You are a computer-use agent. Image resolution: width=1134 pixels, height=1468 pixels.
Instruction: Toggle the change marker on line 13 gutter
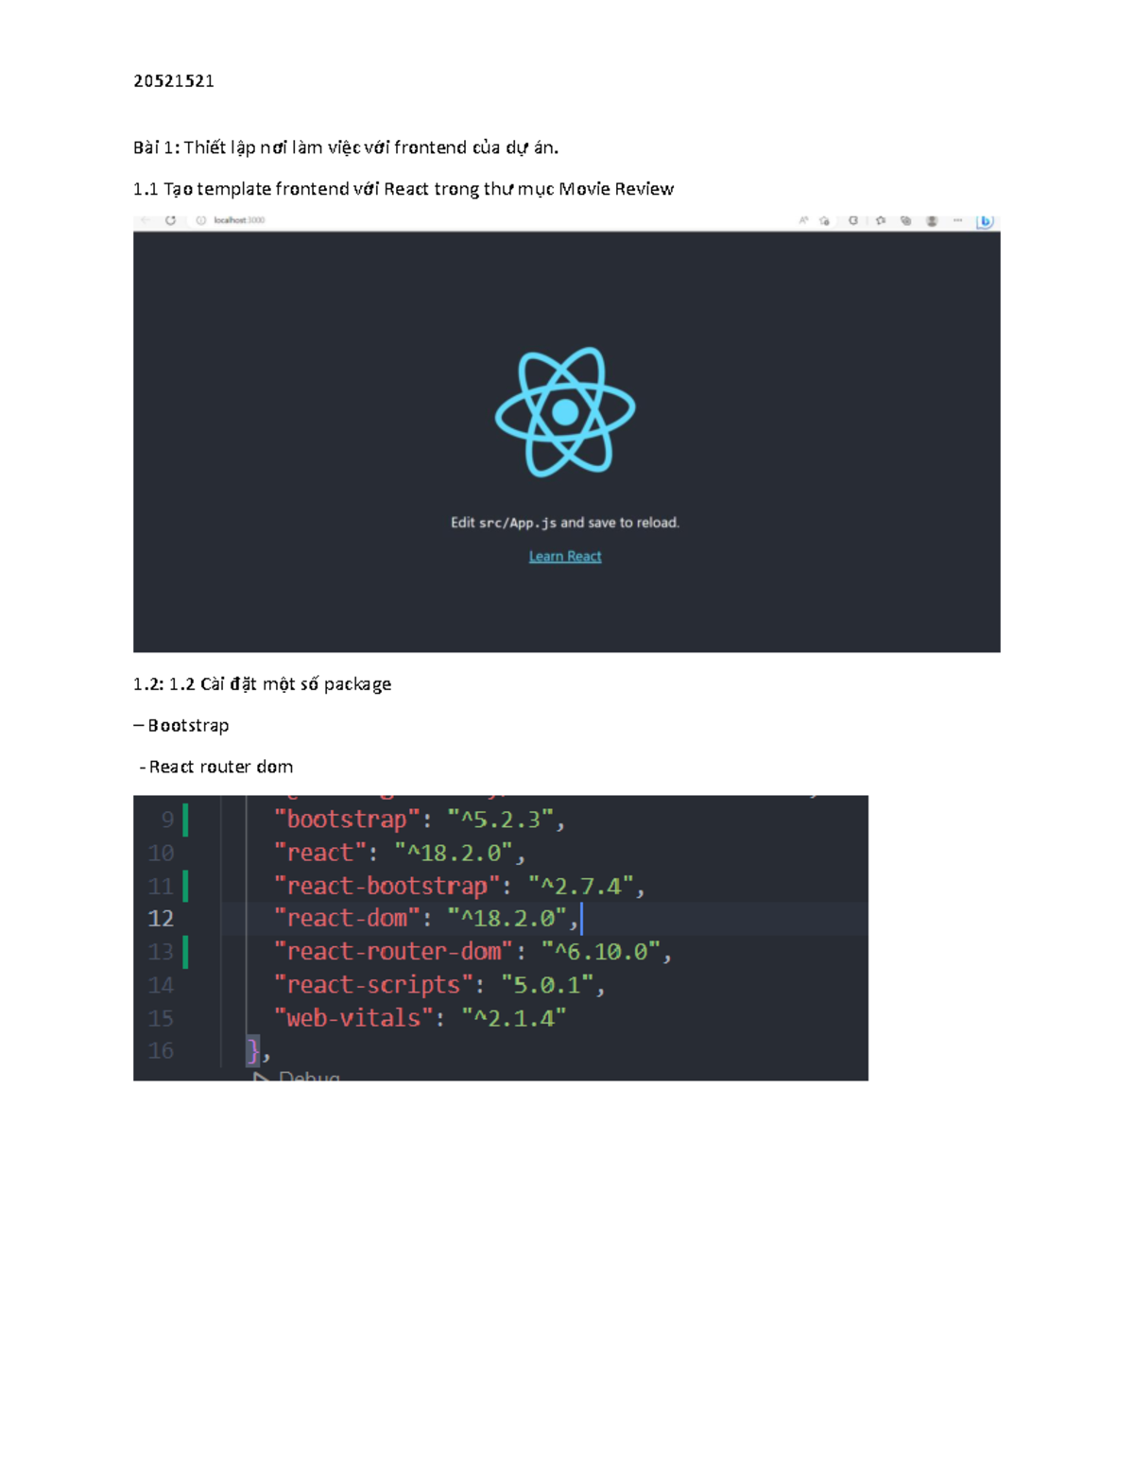[x=188, y=951]
